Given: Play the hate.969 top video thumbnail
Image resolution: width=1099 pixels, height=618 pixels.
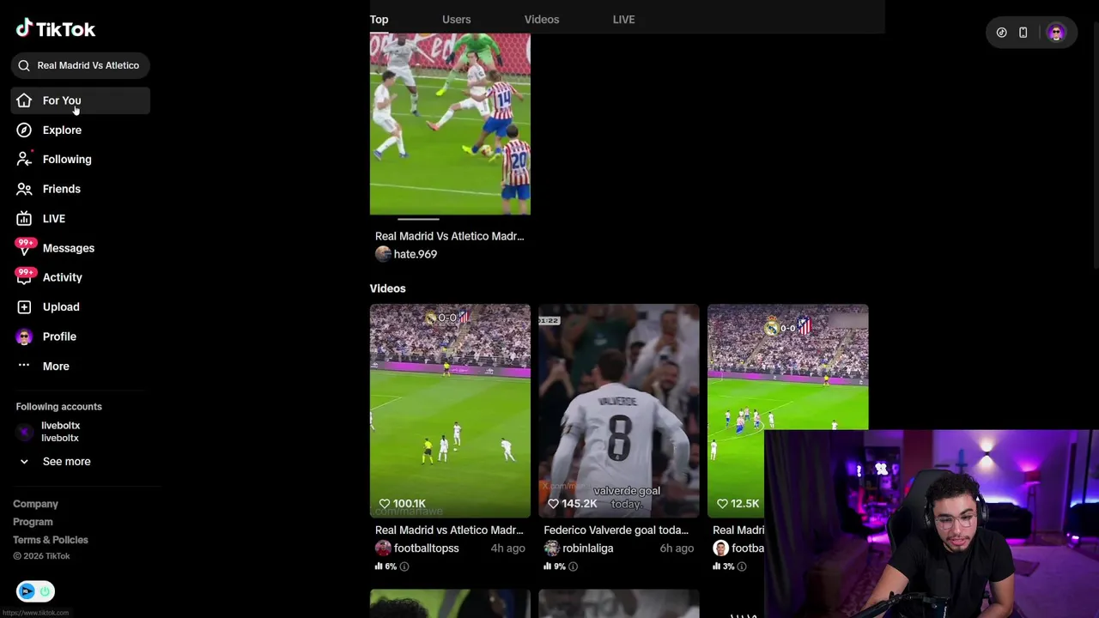Looking at the screenshot, I should tap(450, 124).
